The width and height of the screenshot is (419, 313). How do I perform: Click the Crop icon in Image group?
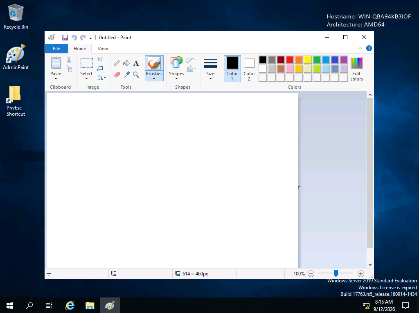point(100,60)
